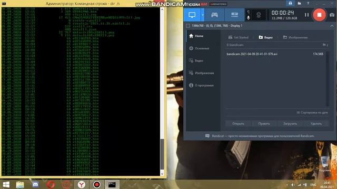Toggle the microphone recording icon
This screenshot has height=189, width=337.
coord(248,17)
